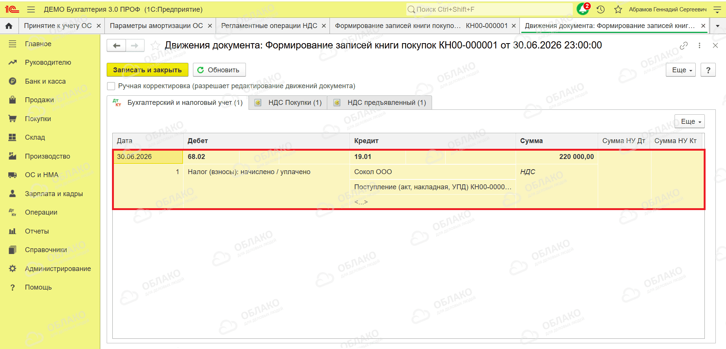726x349 pixels.
Task: Switch to Принятие к учету ОС tab
Action: (58, 26)
